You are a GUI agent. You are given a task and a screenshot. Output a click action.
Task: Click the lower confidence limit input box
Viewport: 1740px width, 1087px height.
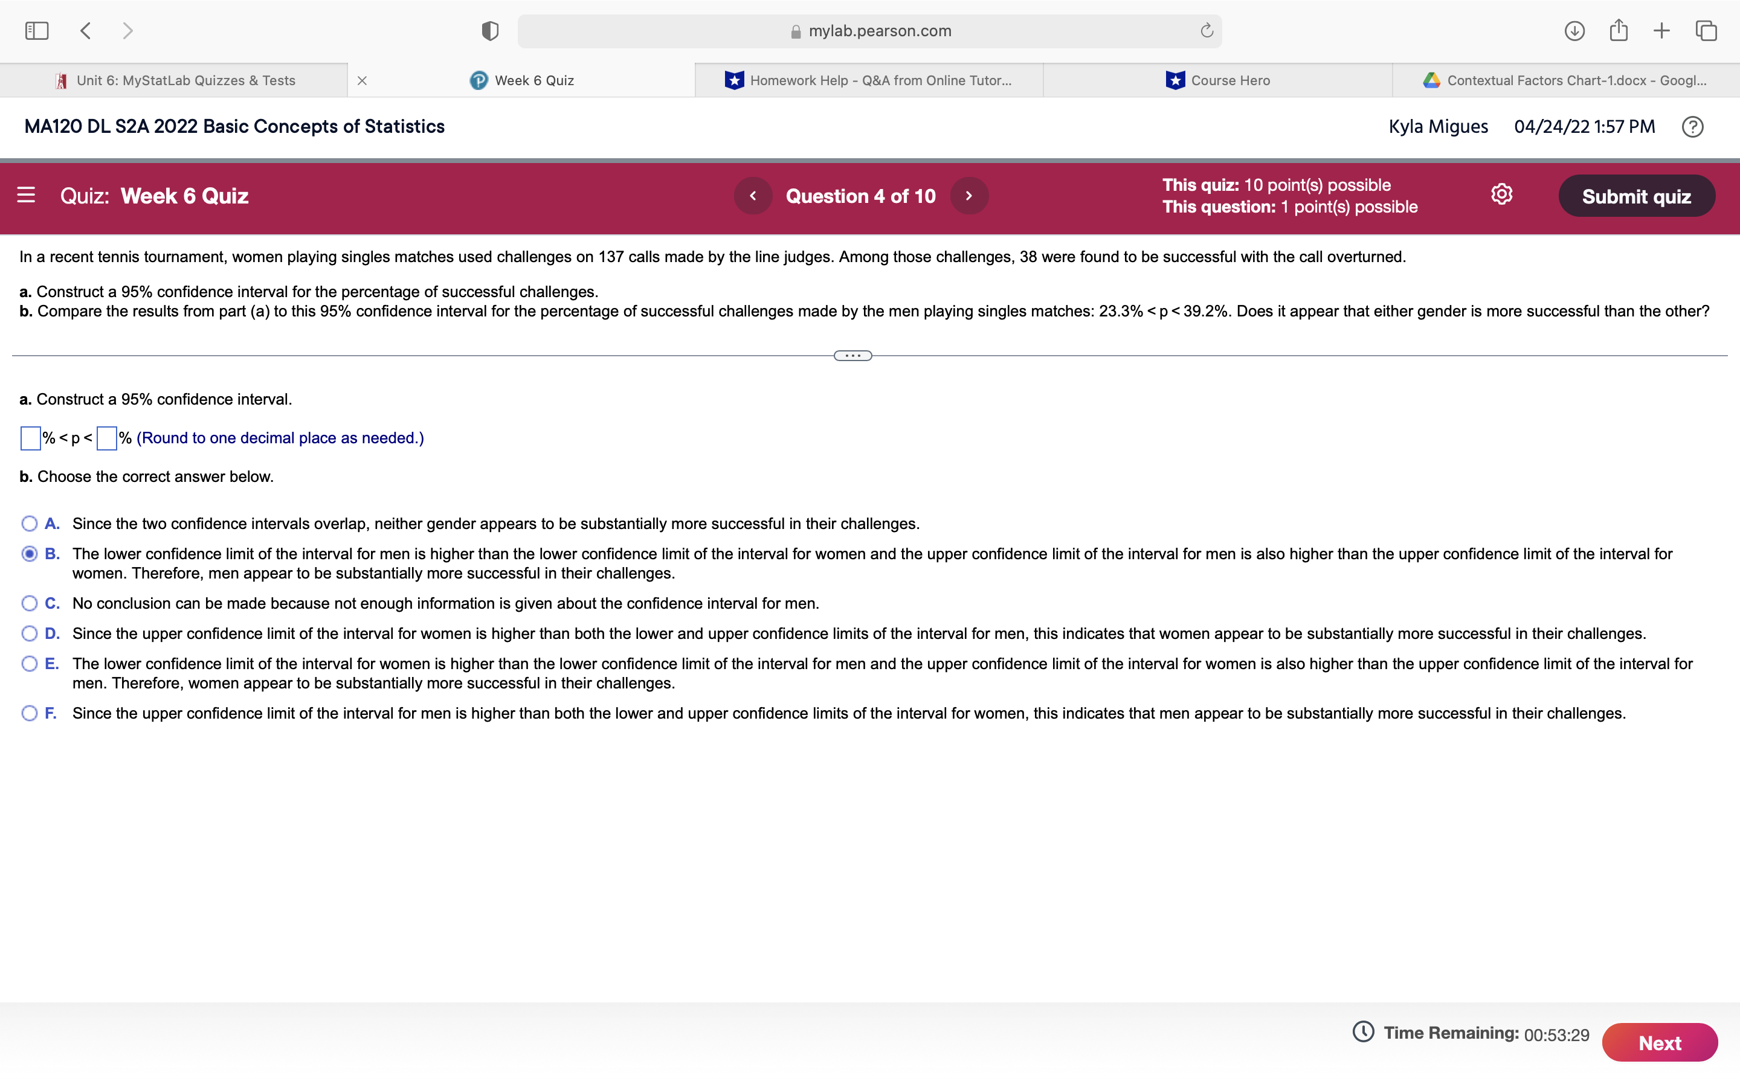(x=29, y=438)
